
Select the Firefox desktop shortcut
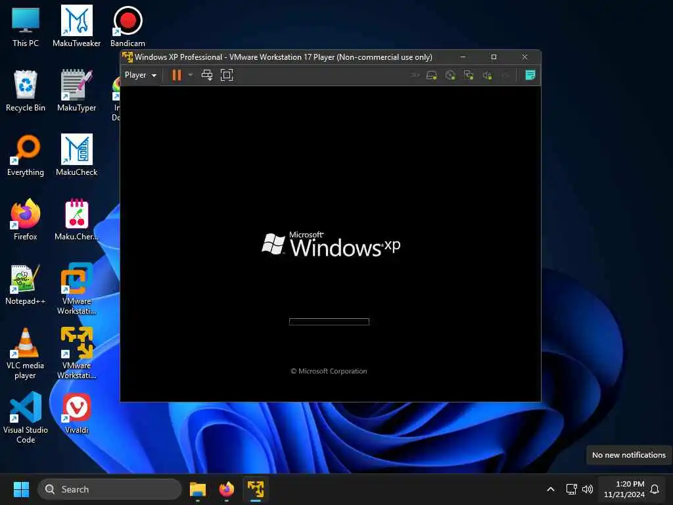click(26, 220)
